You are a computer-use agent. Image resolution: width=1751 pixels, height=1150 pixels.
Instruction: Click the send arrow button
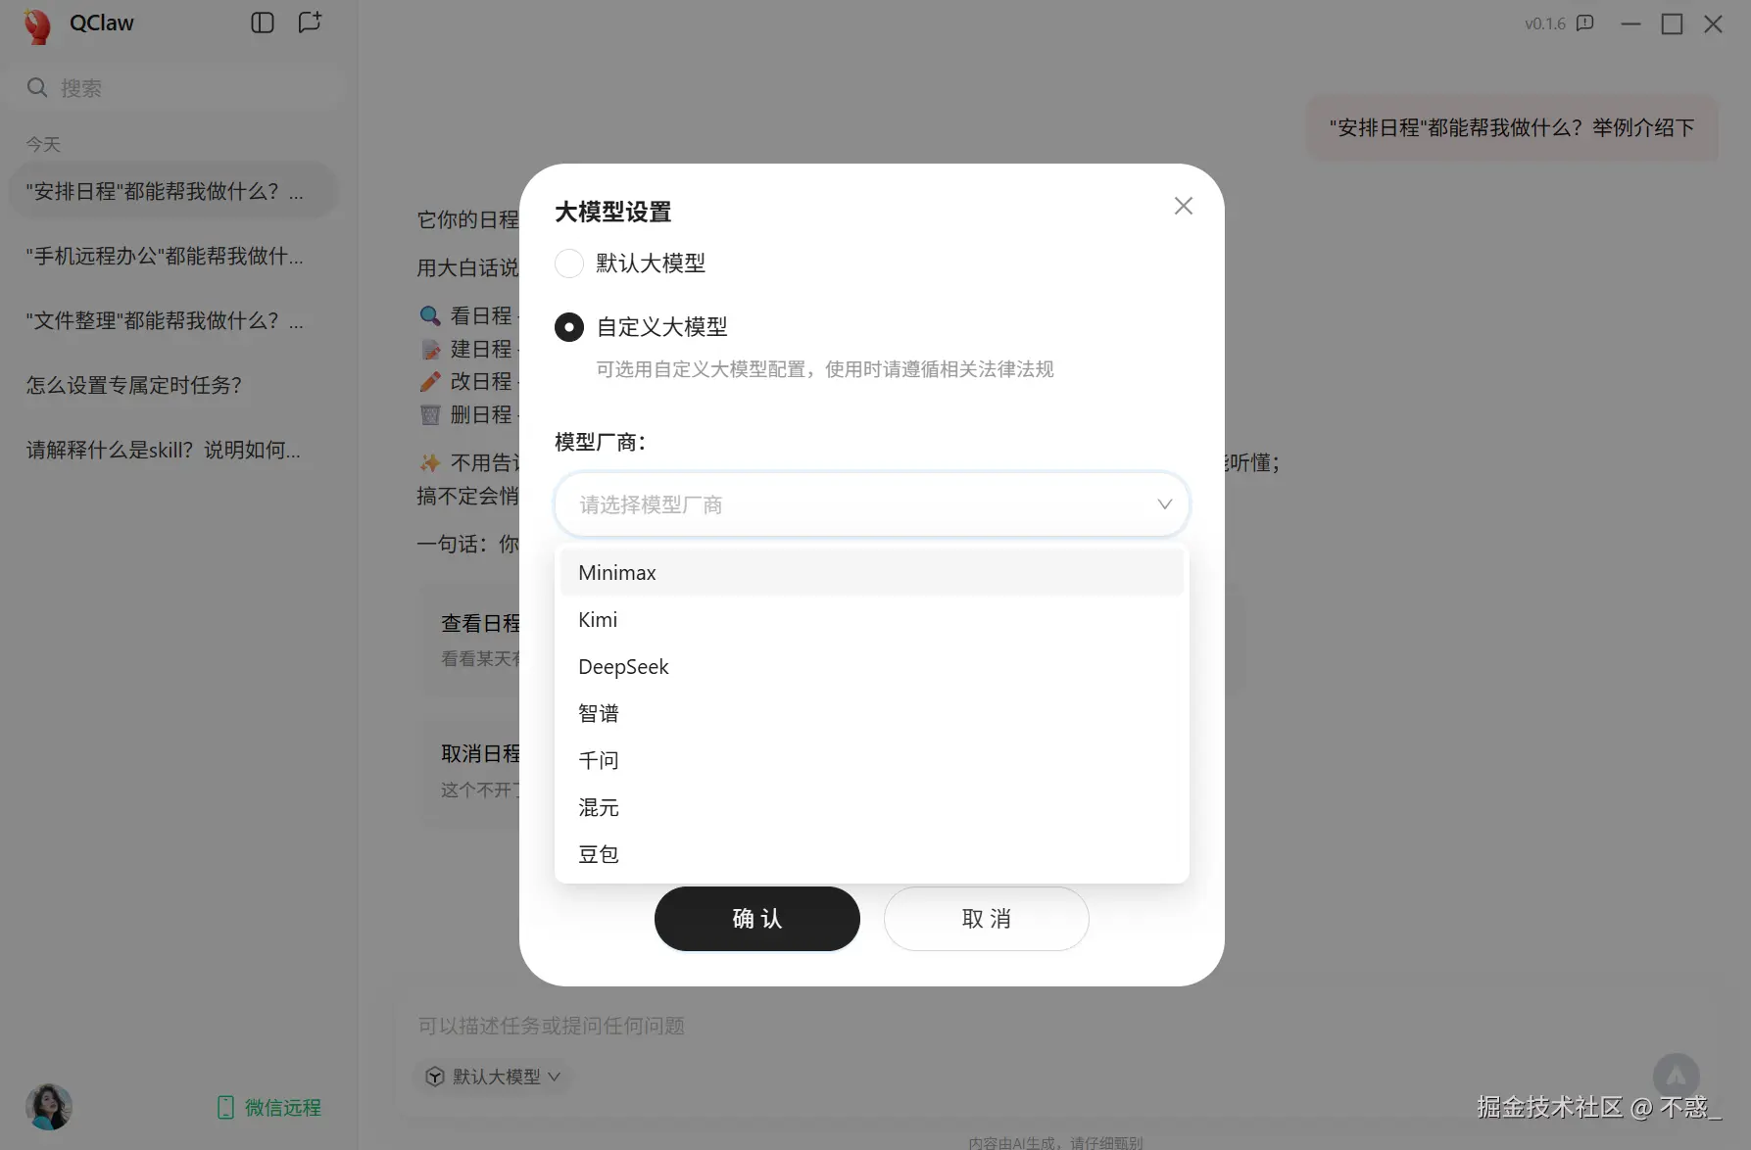point(1677,1076)
